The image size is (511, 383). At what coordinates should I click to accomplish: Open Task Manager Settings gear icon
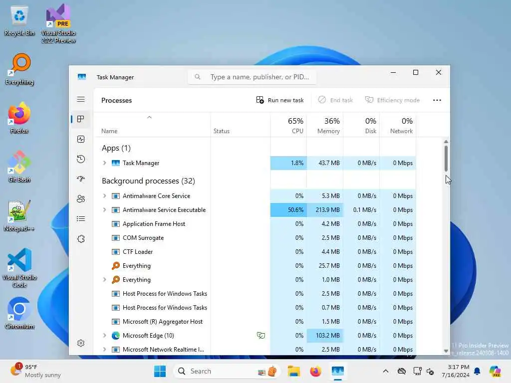[x=81, y=343]
